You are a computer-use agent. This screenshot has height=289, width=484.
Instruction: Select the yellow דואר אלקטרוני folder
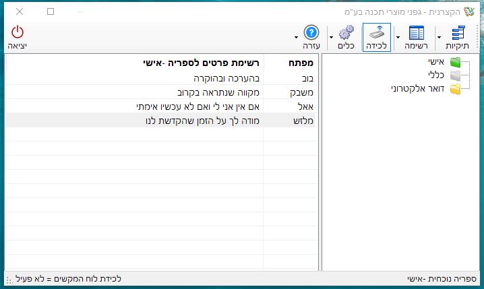point(456,89)
